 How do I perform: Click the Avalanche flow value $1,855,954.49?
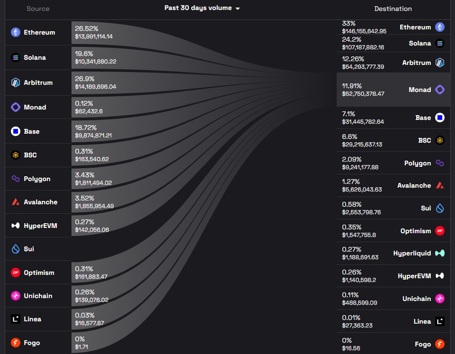pyautogui.click(x=94, y=206)
